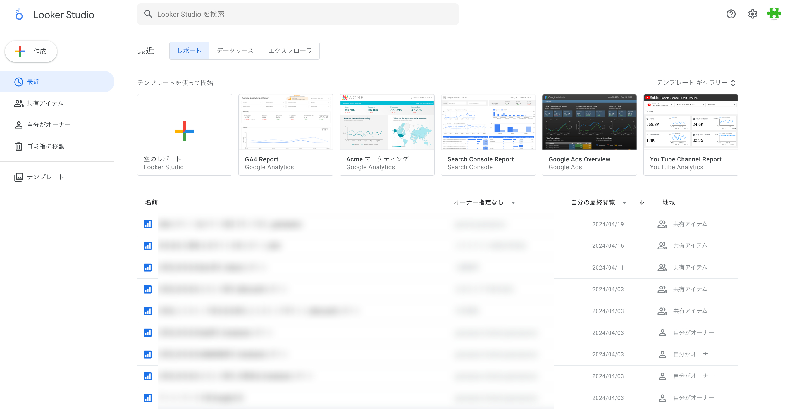Open the 空のレポート blank template
Image resolution: width=792 pixels, height=410 pixels.
[185, 135]
